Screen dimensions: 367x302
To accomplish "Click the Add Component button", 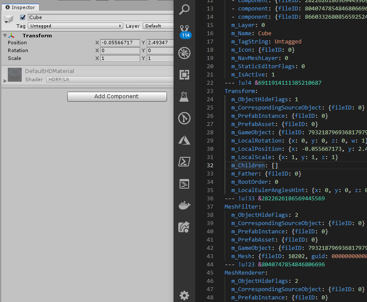I will coord(117,96).
